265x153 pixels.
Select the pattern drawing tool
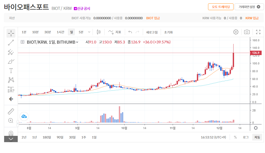point(11,80)
